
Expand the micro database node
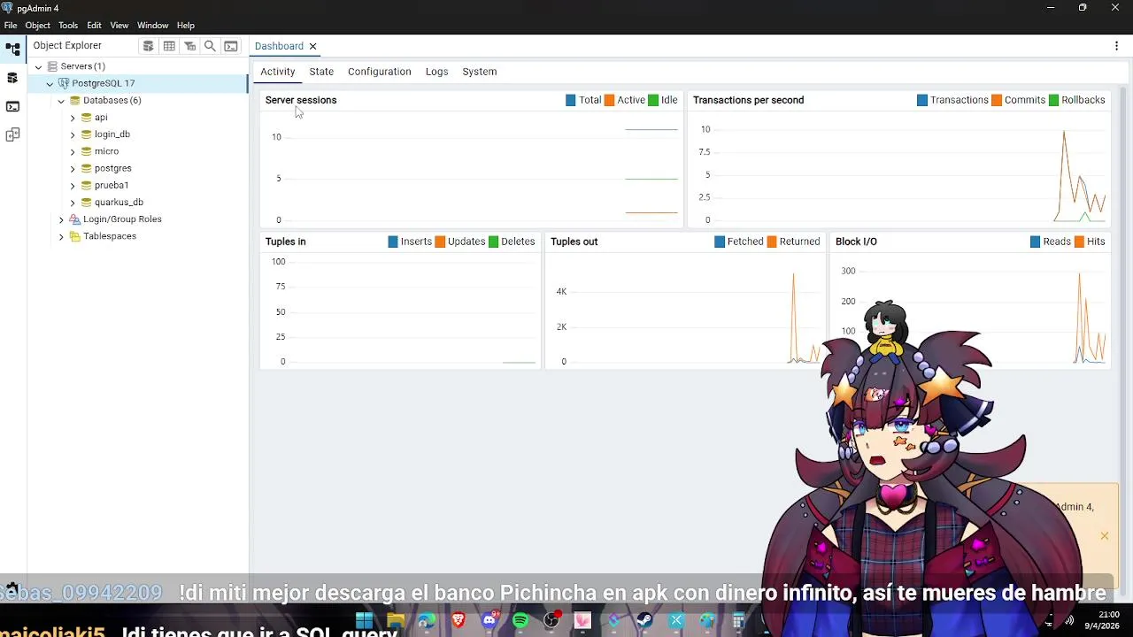point(73,151)
